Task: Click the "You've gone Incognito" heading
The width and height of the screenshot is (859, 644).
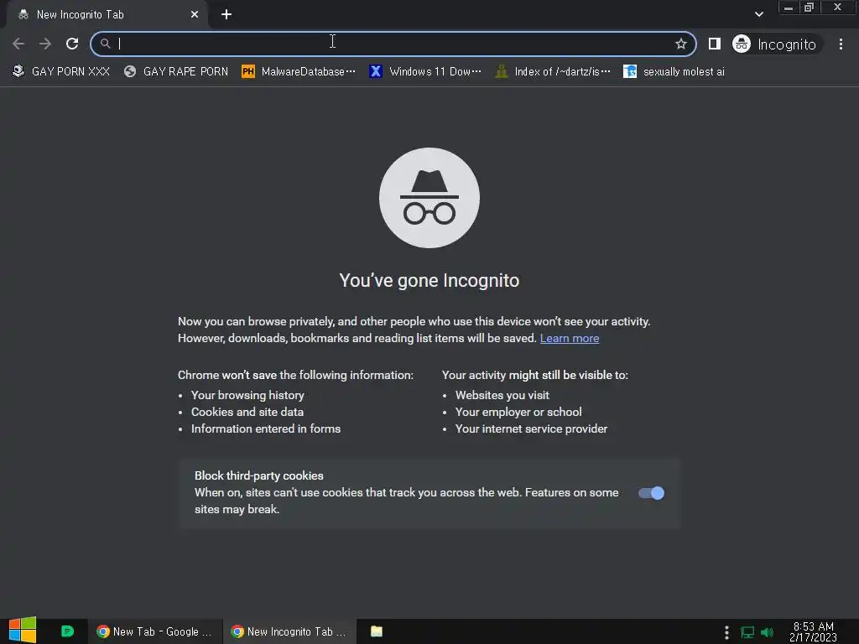Action: pyautogui.click(x=429, y=280)
